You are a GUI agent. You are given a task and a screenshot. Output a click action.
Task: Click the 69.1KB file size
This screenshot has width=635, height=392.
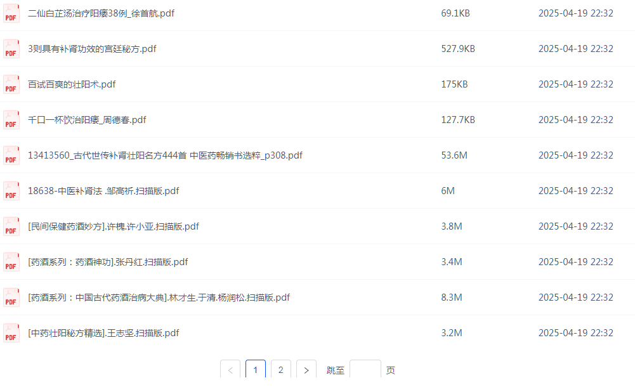455,13
